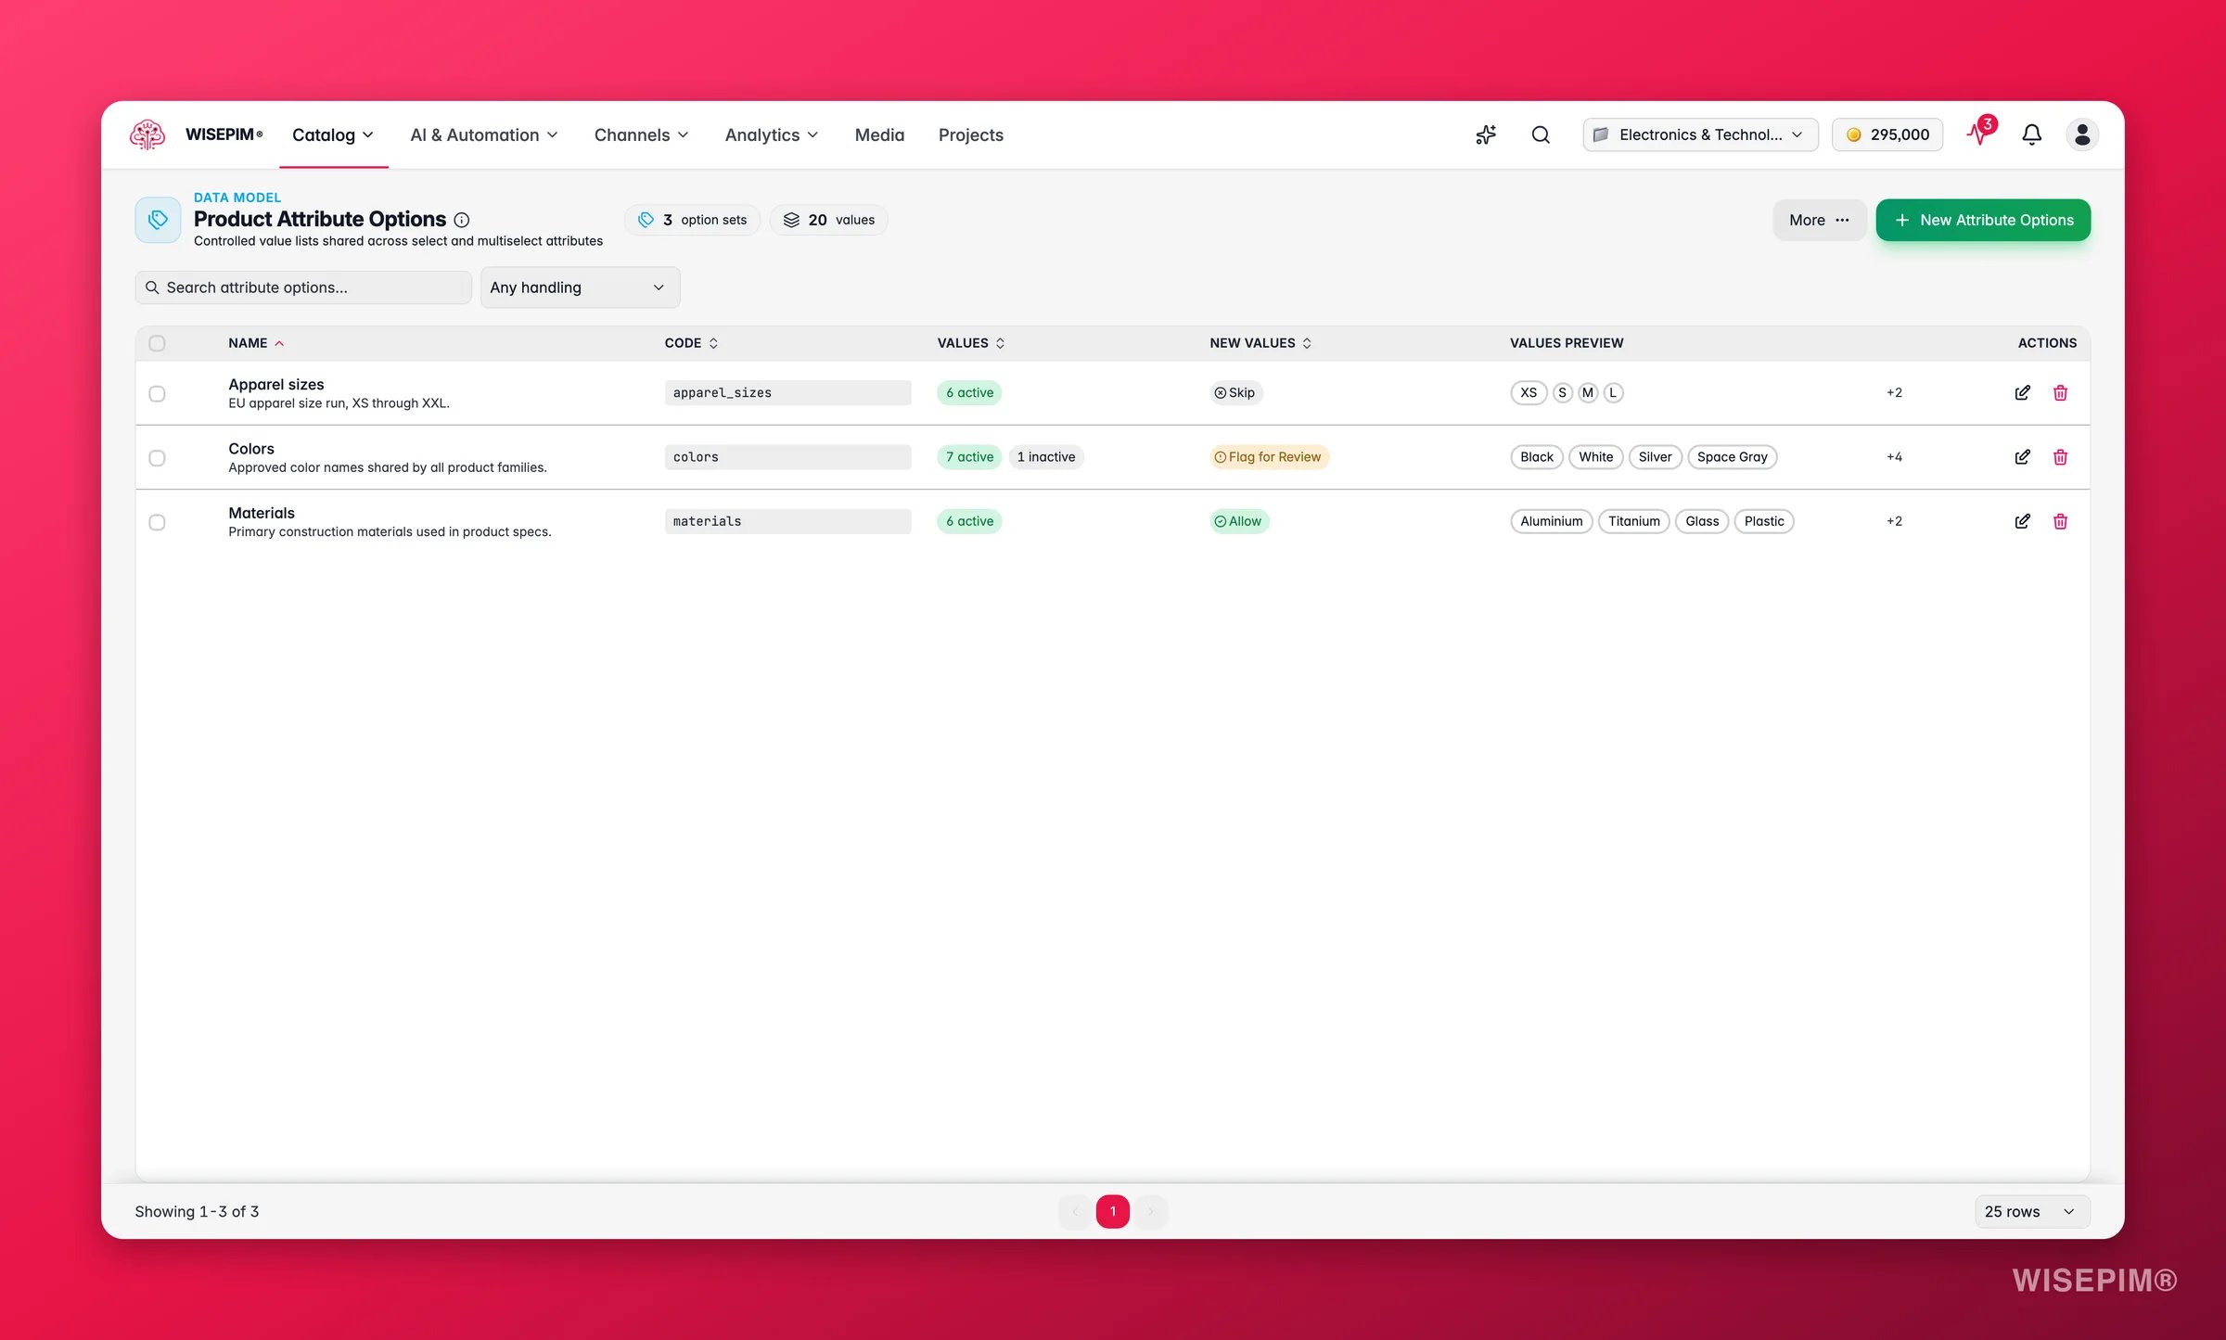
Task: Sort by the NEW VALUES column
Action: click(1260, 343)
